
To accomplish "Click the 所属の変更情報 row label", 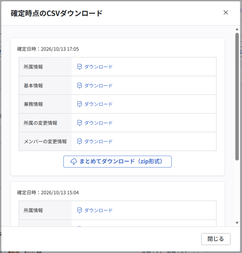I will pos(40,123).
